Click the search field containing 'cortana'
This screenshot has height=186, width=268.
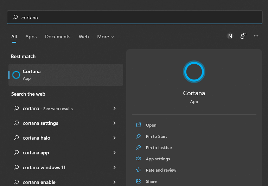tap(134, 18)
